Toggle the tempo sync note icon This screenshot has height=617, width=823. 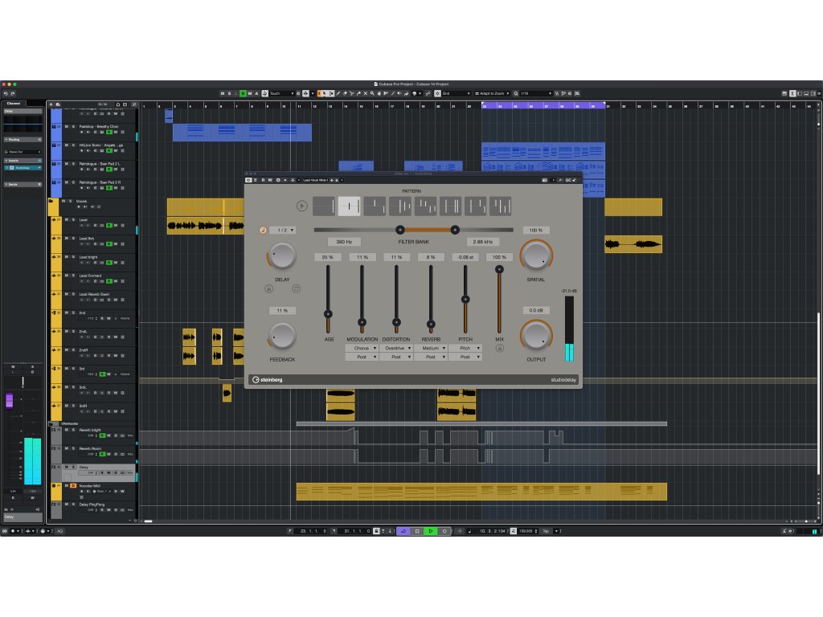click(x=263, y=231)
